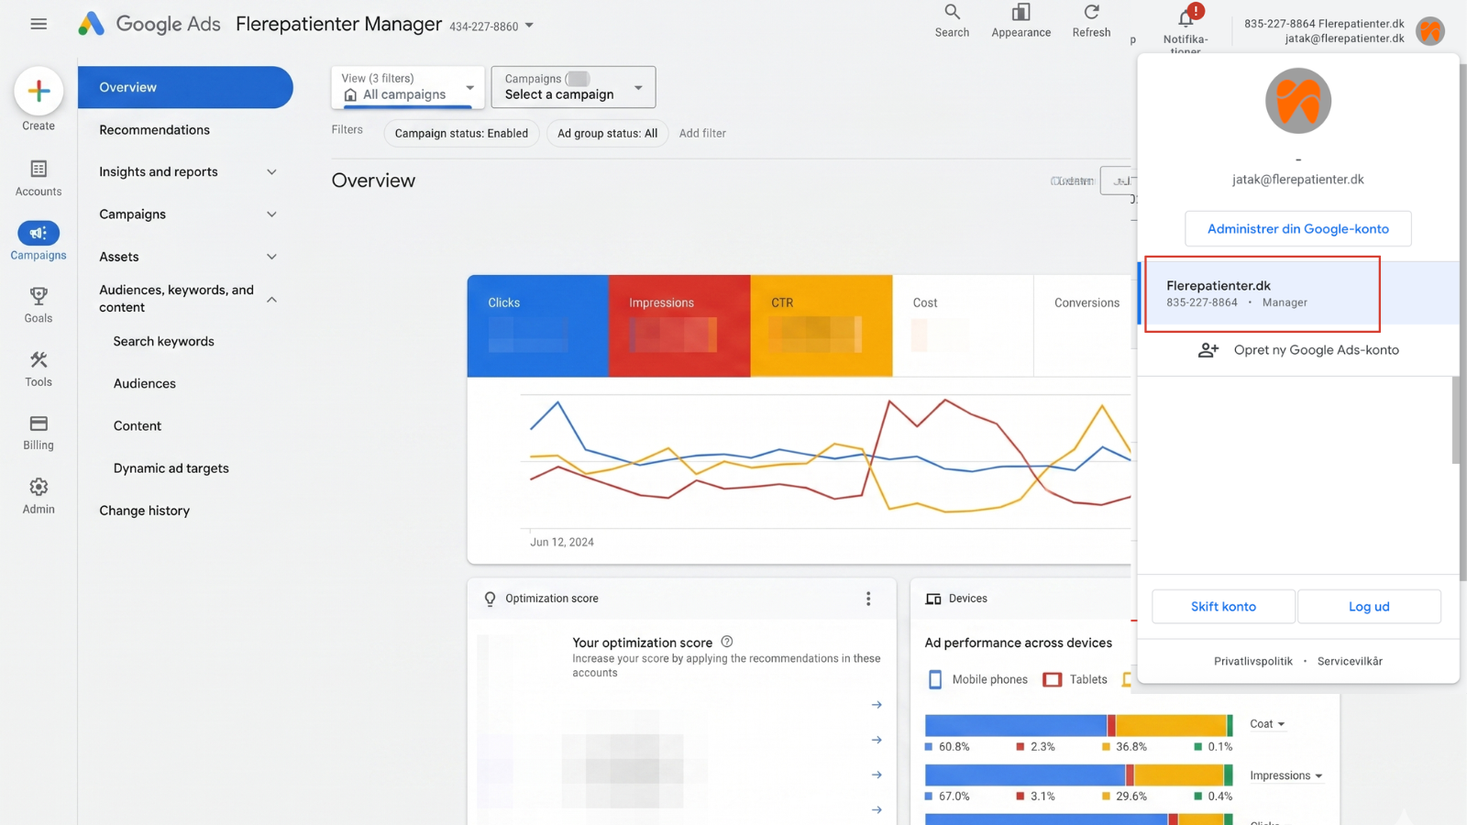Expand the Campaigns nav section

tap(271, 214)
